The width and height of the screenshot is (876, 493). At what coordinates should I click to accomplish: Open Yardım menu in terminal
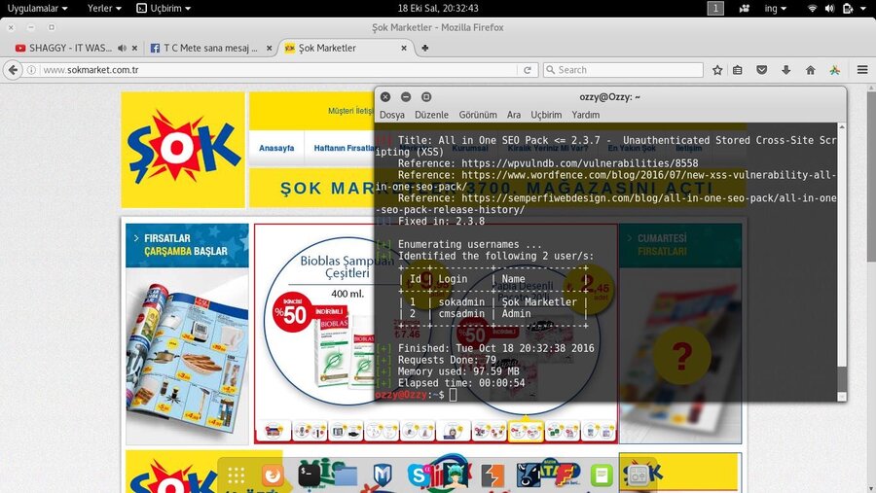[586, 115]
